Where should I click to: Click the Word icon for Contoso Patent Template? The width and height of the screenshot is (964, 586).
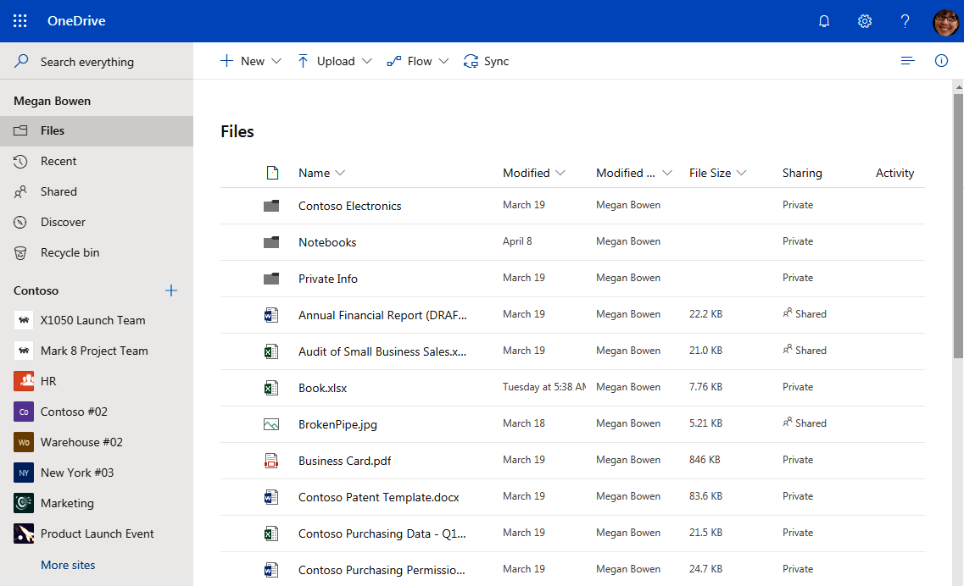(271, 497)
